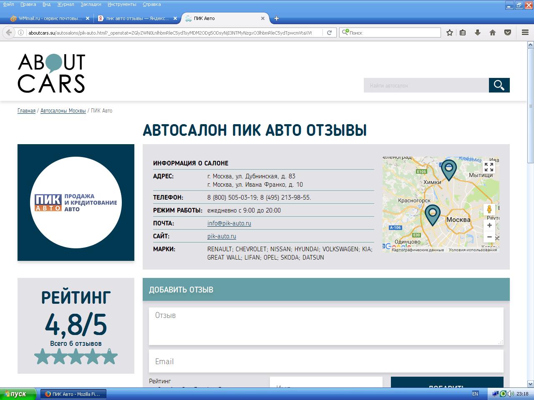The image size is (534, 400).
Task: Open the Firefox hamburger menu
Action: 525,32
